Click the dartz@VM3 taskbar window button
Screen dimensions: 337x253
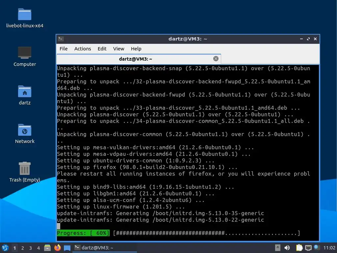tap(105, 248)
